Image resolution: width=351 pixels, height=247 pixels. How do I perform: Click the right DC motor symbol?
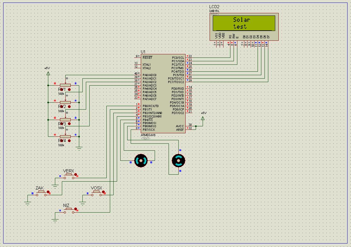coord(178,161)
